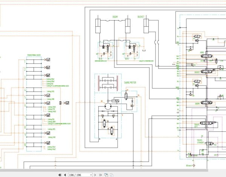Screen dimensions: 226x177
Task: Click the TRAVEL LEFT valve label
Action: tap(197, 125)
